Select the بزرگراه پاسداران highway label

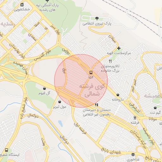[x=138, y=139]
